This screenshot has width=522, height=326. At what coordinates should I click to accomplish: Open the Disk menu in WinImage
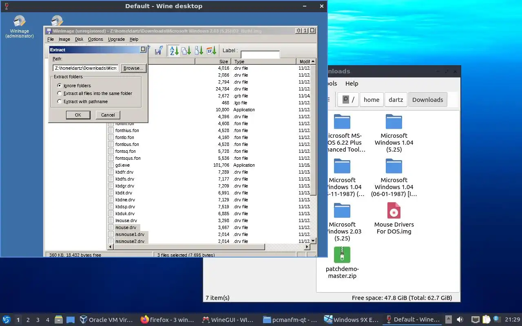79,39
